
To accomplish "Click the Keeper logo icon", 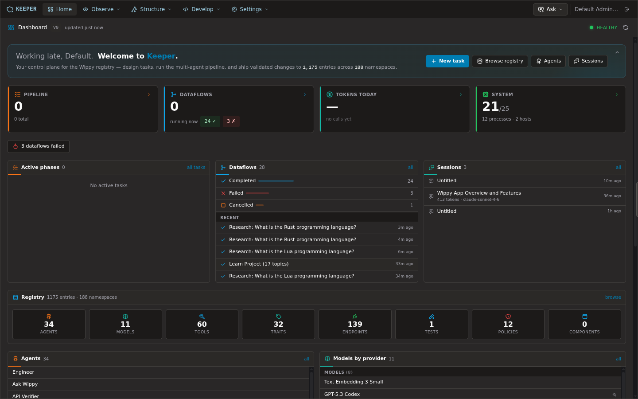I will pos(10,9).
